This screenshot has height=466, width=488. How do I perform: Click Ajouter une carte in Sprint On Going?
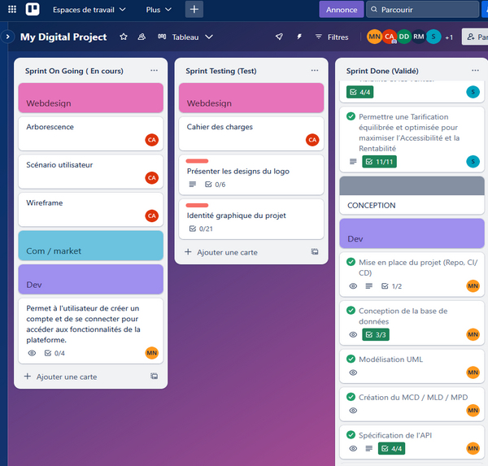point(67,377)
